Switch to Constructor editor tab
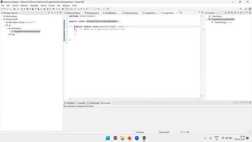252x142 pixels. tap(149, 13)
